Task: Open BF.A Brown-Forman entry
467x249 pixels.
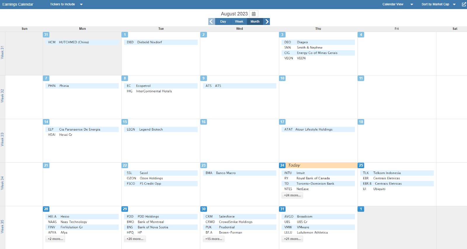Action: coord(239,232)
